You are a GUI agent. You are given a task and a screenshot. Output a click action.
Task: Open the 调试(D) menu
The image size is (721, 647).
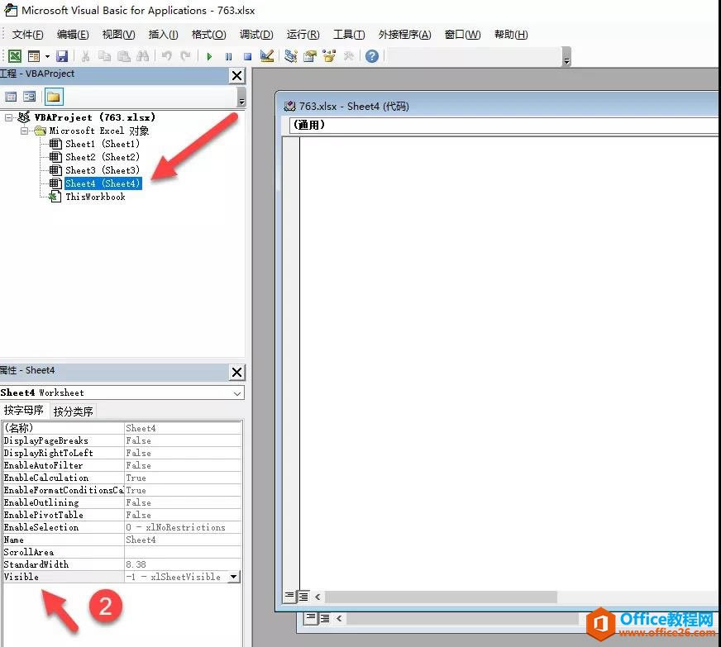pos(256,35)
